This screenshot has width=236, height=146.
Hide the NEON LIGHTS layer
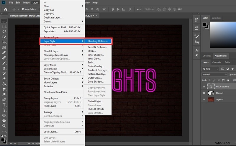tap(204, 86)
